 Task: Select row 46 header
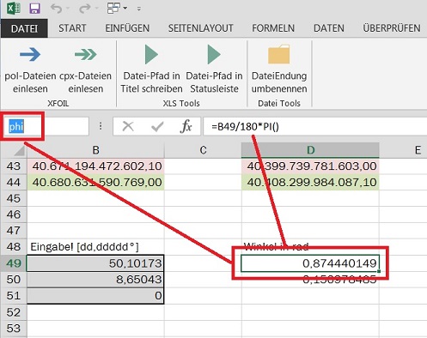pos(14,214)
